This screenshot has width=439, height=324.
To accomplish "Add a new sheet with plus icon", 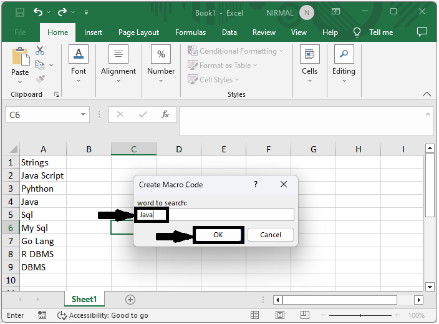I will coord(130,300).
